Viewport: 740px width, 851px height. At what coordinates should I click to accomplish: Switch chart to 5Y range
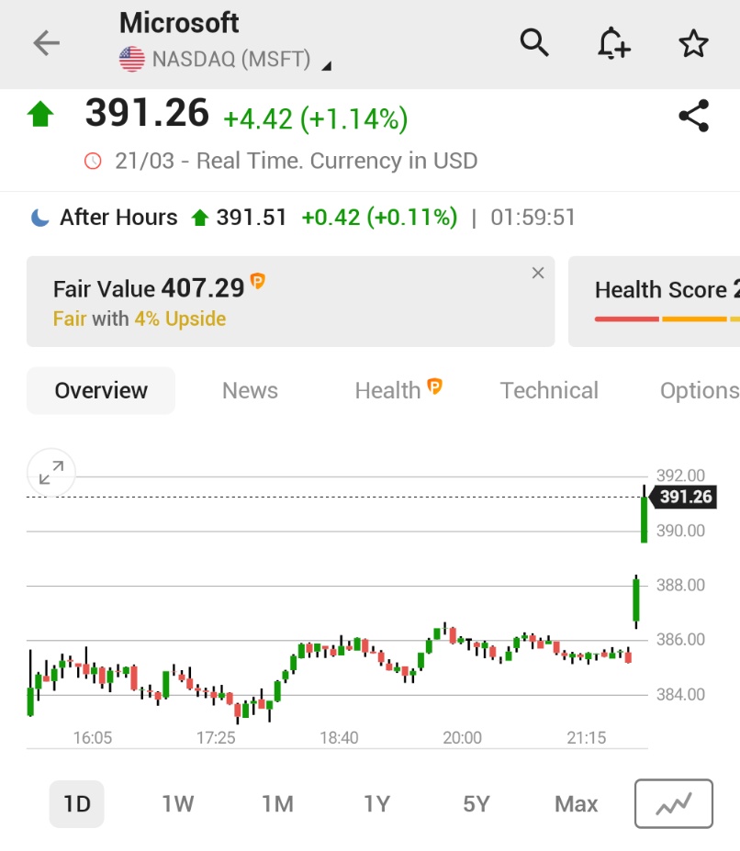click(x=477, y=804)
